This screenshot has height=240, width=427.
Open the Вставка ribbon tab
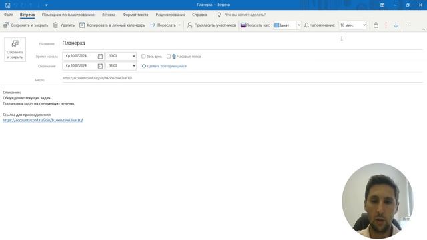pyautogui.click(x=109, y=15)
